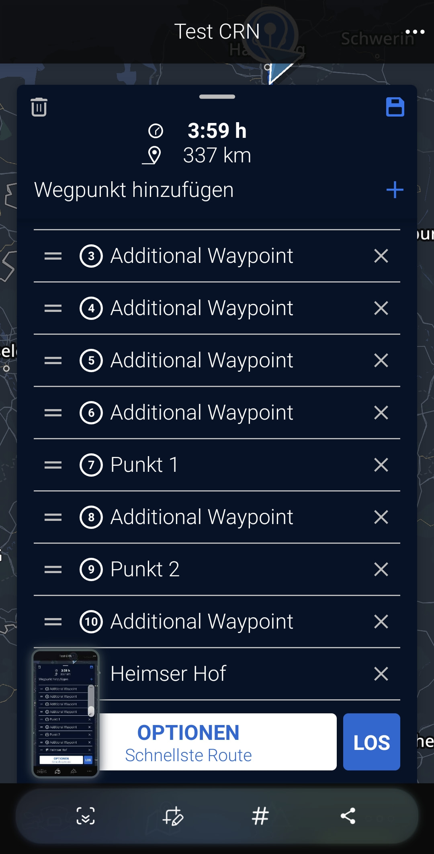
Task: Delete Punkt 2 waypoint with X
Action: pyautogui.click(x=381, y=569)
